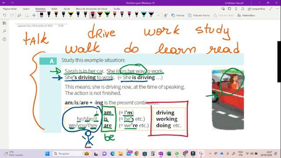Show the notebook navigation panel

(4, 23)
